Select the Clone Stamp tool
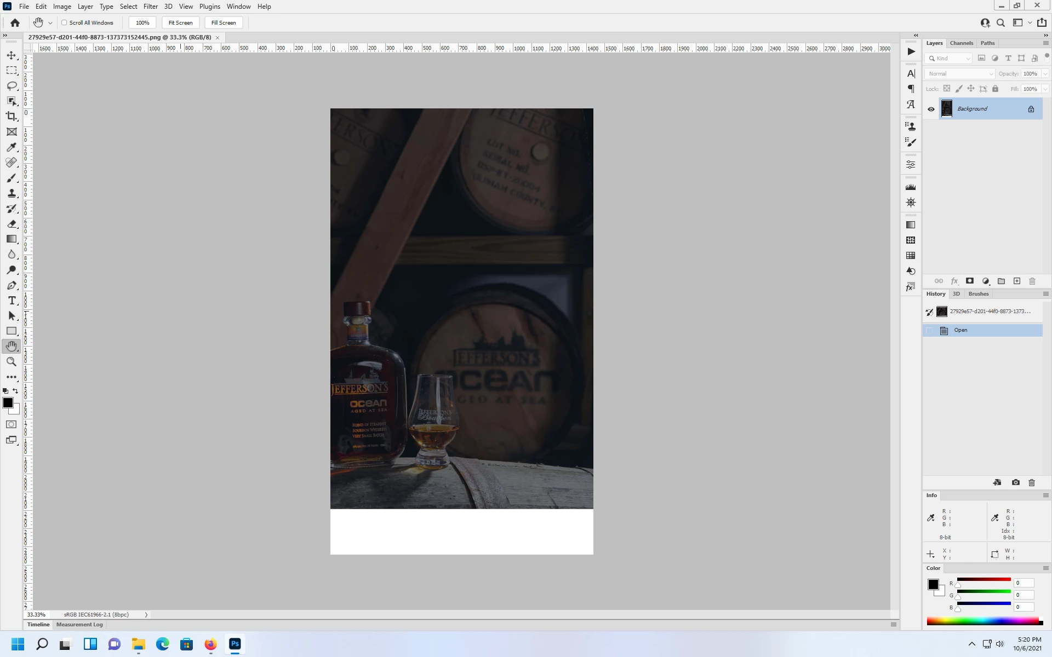This screenshot has height=657, width=1052. tap(12, 193)
